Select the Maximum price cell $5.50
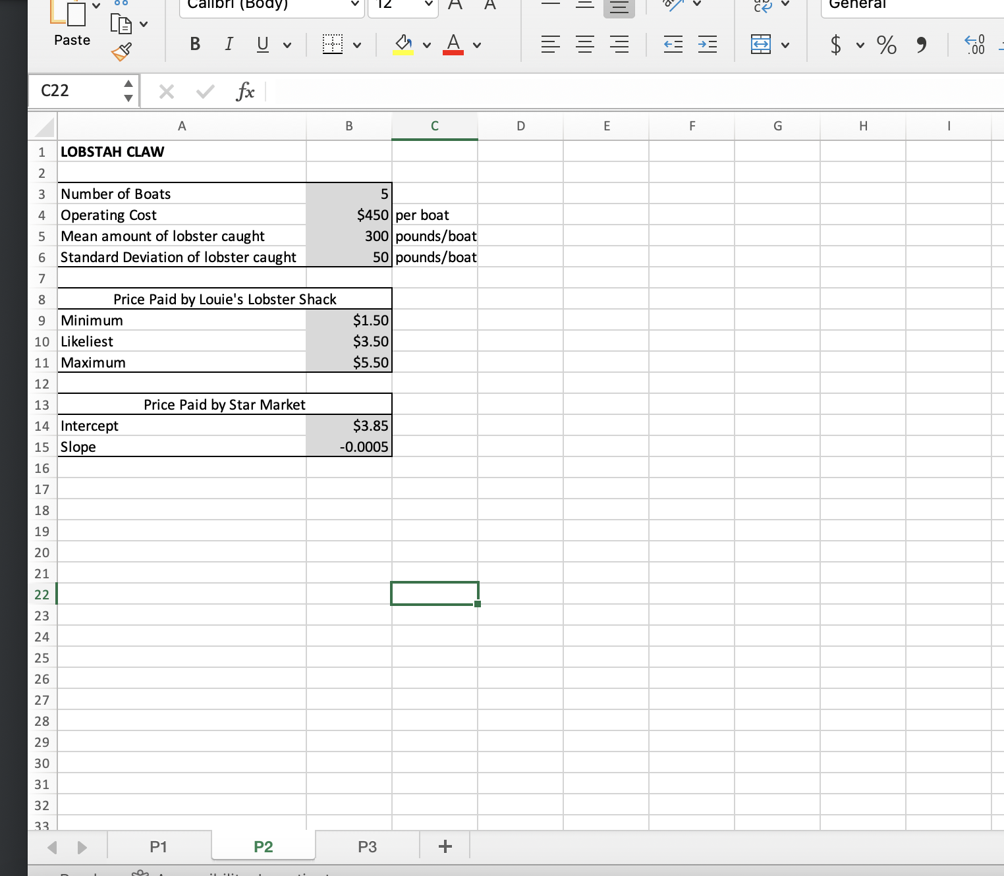The width and height of the screenshot is (1004, 876). pos(349,362)
